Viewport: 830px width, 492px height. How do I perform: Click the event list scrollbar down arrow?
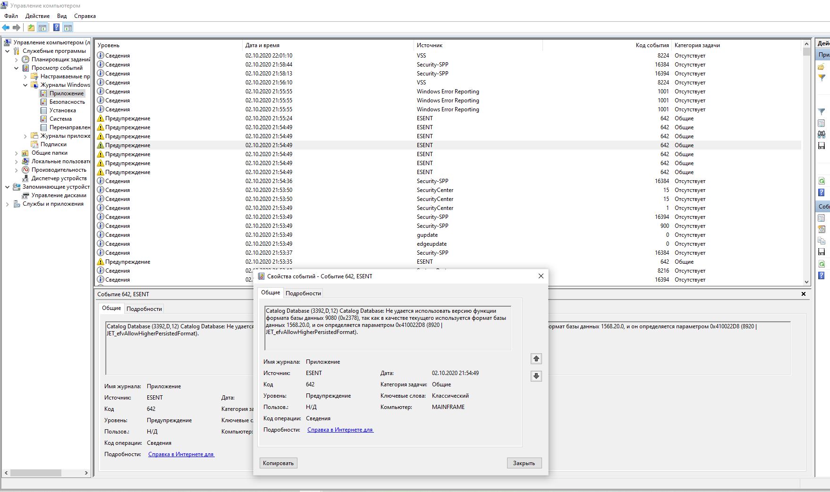tap(806, 282)
